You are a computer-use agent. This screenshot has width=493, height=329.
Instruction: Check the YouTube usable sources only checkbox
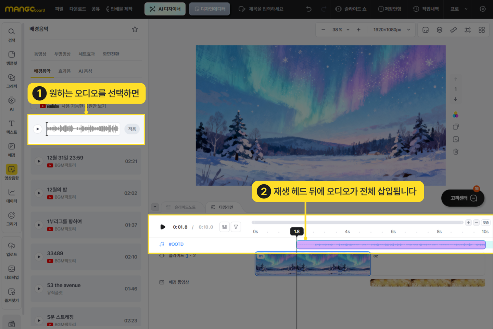coord(34,106)
